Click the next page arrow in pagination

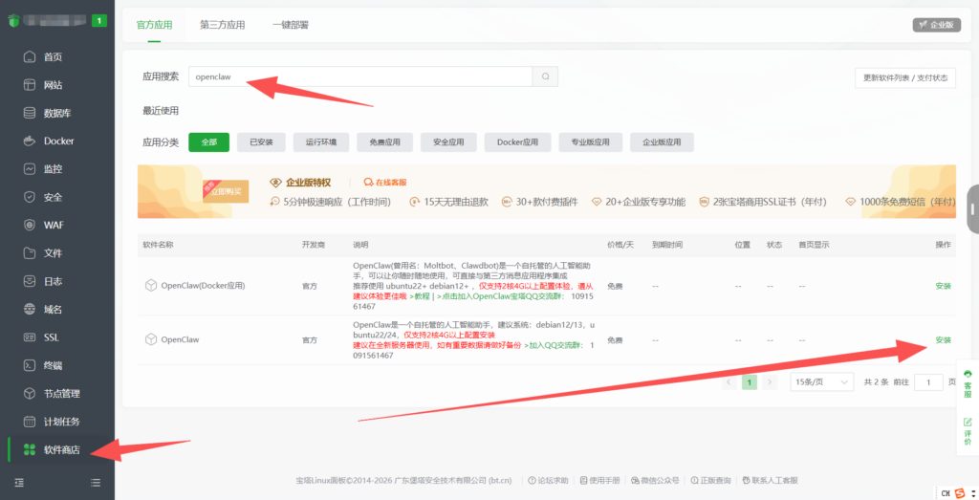click(x=770, y=382)
